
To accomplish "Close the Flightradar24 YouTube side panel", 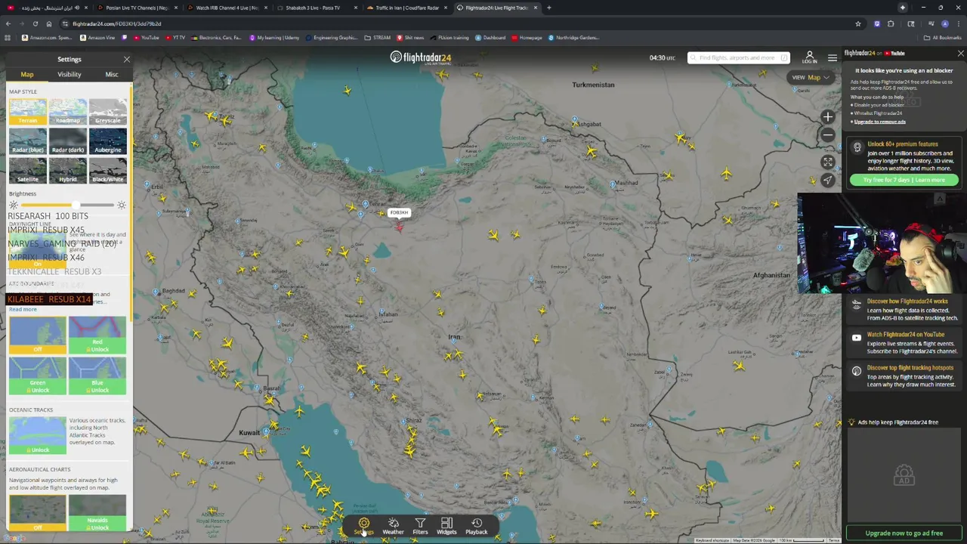I will (x=960, y=54).
